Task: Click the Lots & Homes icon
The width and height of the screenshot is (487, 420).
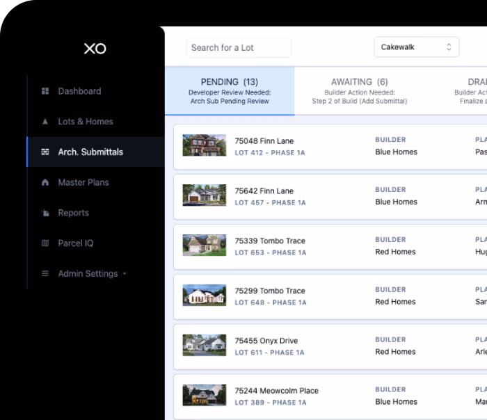Action: [45, 122]
